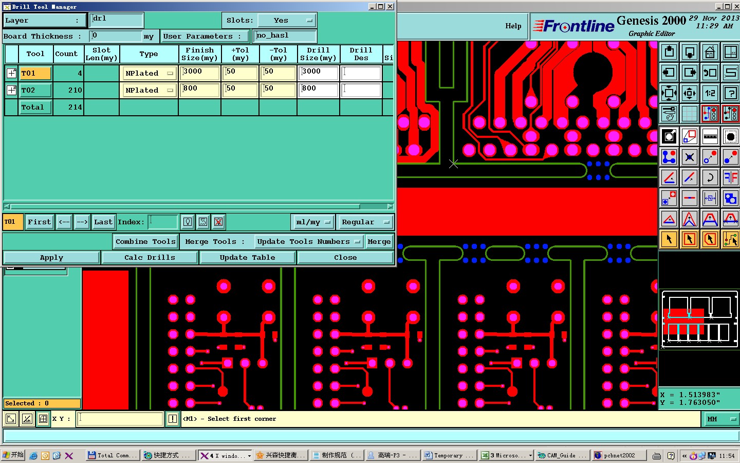Select the T01 tool label cell
Viewport: 740px width, 463px height.
(35, 73)
